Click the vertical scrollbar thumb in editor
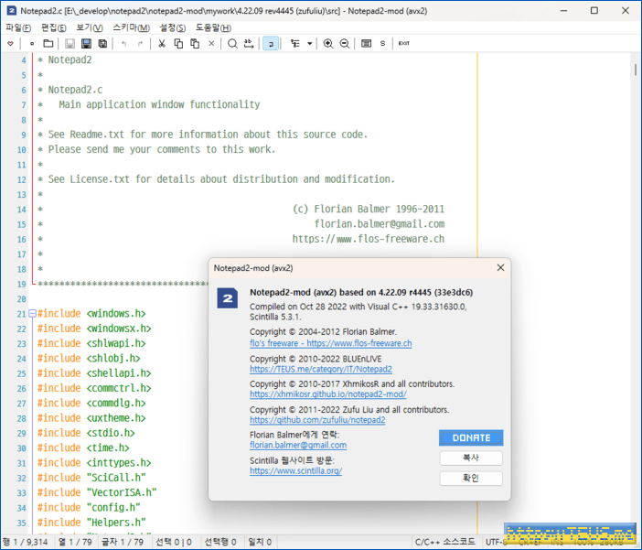 [636, 70]
